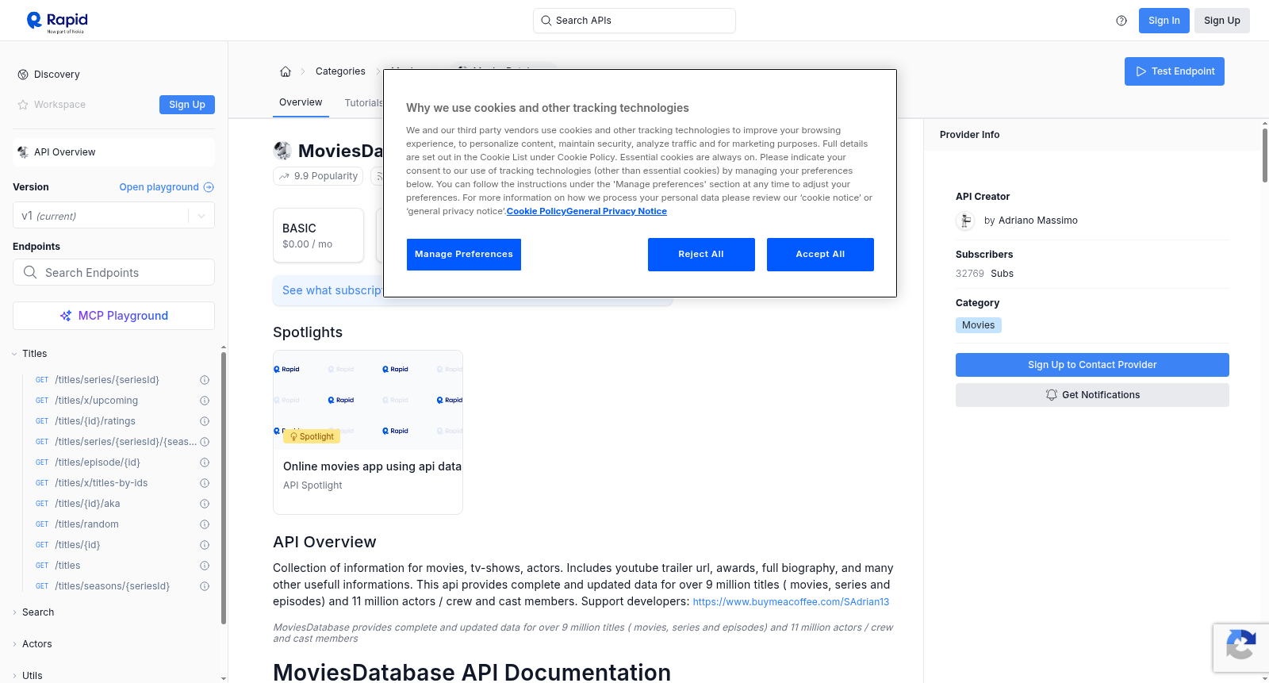Click the API Overview icon in sidebar
The image size is (1269, 683).
23,152
